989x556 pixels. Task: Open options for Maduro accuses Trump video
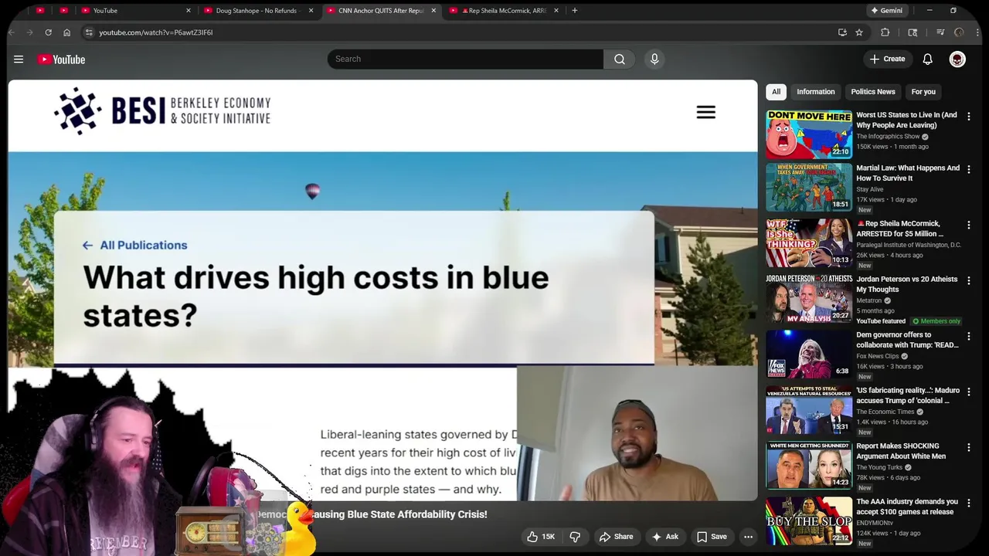(x=969, y=392)
